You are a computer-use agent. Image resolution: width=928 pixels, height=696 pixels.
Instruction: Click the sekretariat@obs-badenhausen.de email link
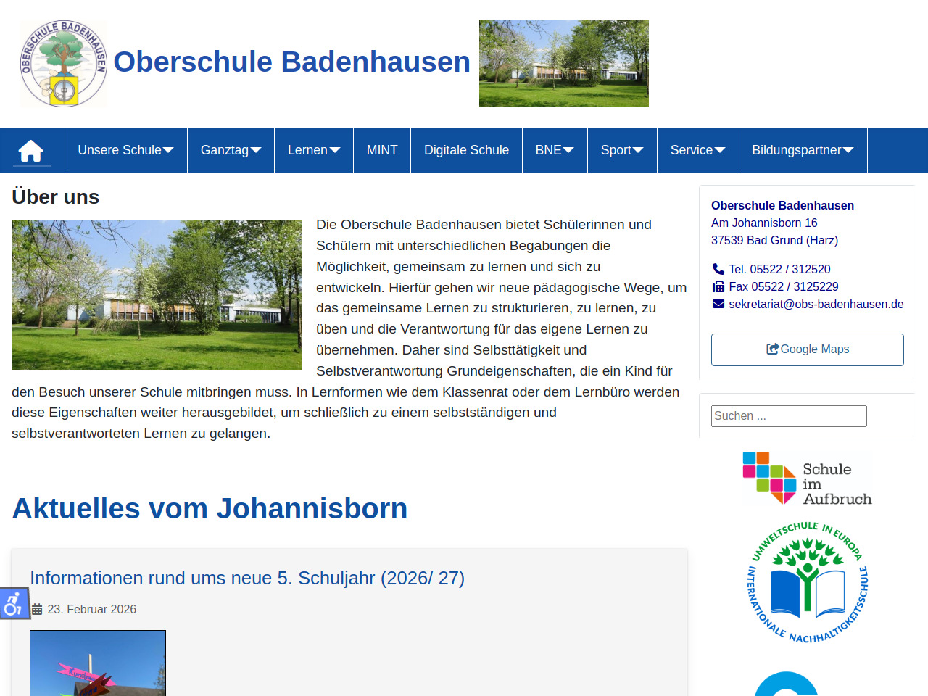coord(816,304)
